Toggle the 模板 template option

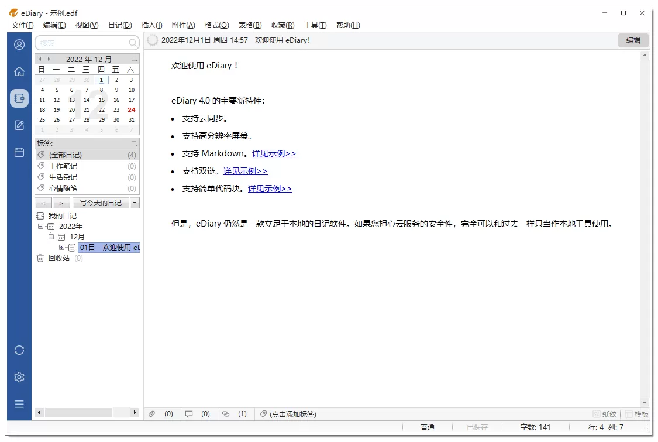click(x=635, y=414)
